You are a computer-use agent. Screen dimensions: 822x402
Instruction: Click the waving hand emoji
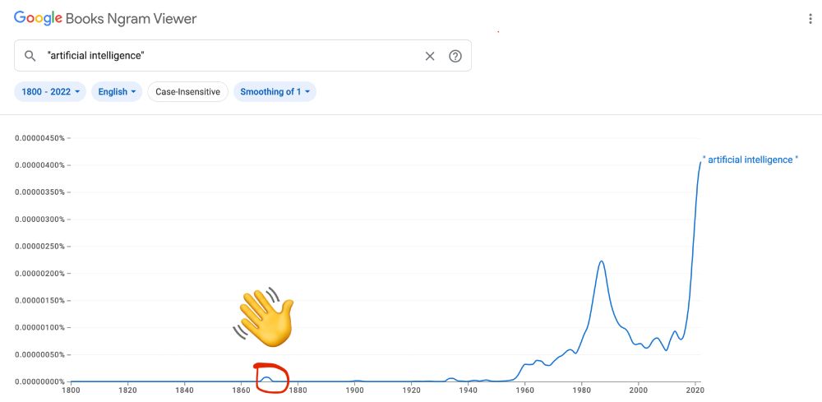[264, 317]
